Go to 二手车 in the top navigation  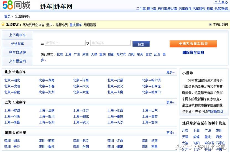tap(141, 9)
